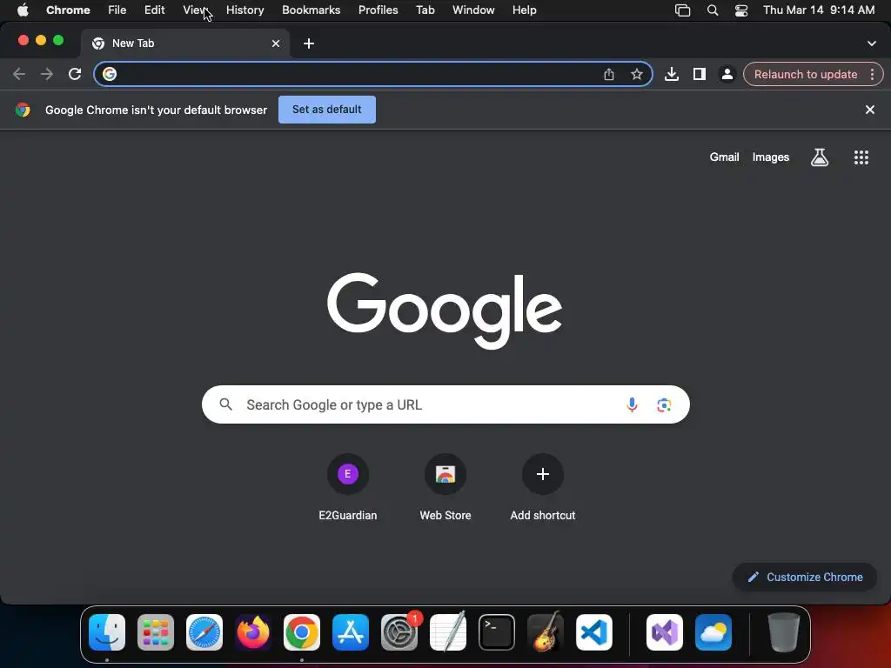Open the purple Visual Studio icon in Dock
The width and height of the screenshot is (891, 668).
coord(664,632)
